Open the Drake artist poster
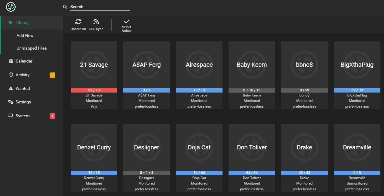The height and width of the screenshot is (196, 384). pos(304,147)
